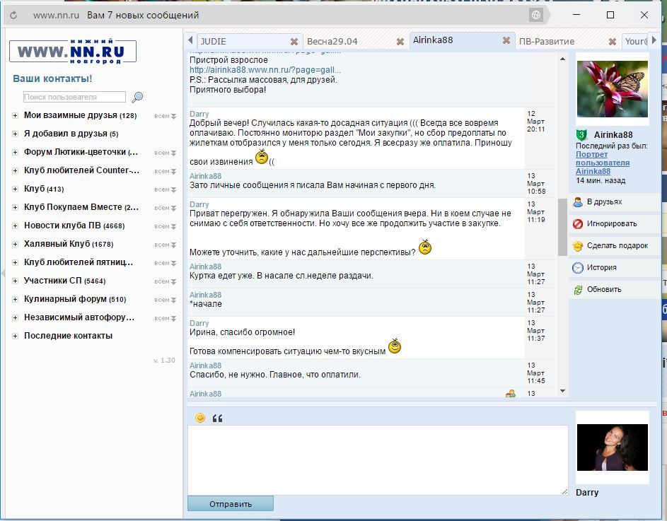667x521 pixels.
Task: Expand the Мои взаимные друзья group
Action: coord(16,115)
